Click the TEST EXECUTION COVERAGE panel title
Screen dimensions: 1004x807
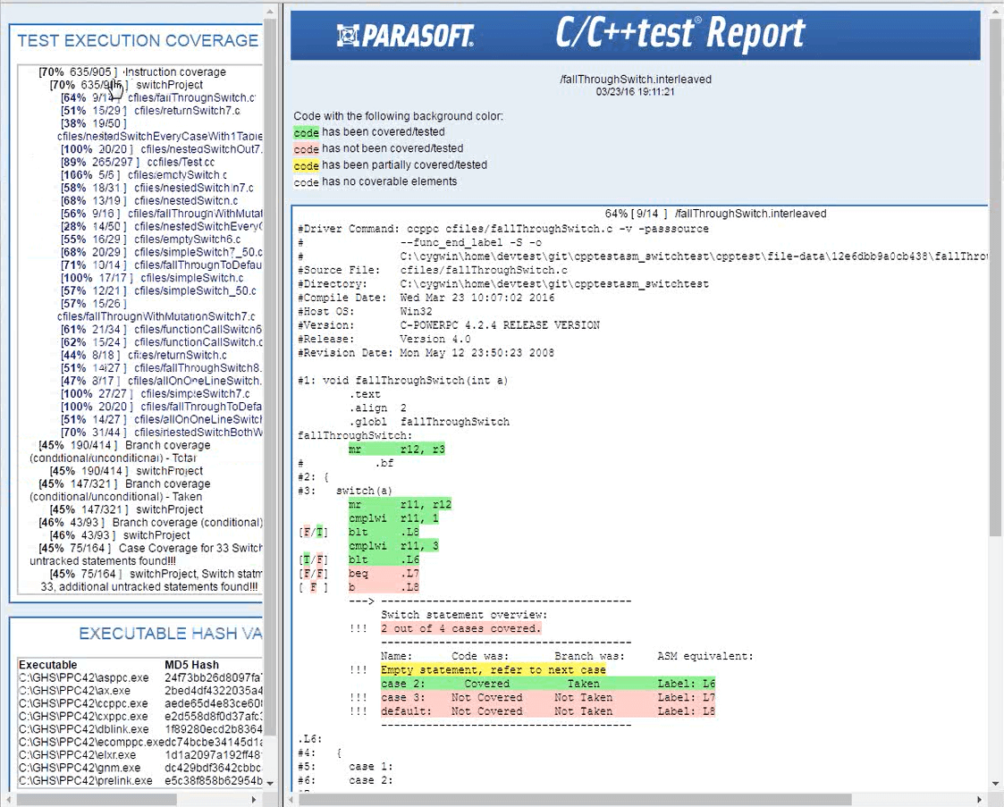tap(139, 40)
